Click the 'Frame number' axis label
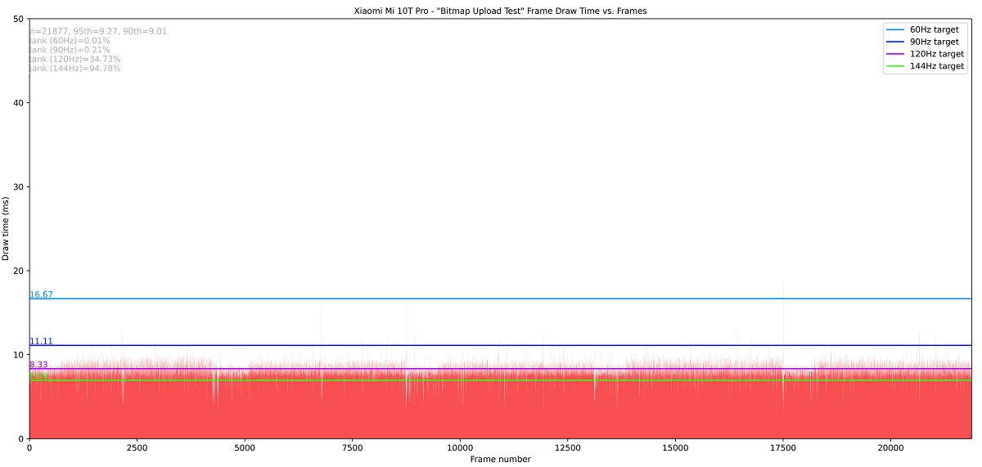The width and height of the screenshot is (982, 467). (500, 459)
